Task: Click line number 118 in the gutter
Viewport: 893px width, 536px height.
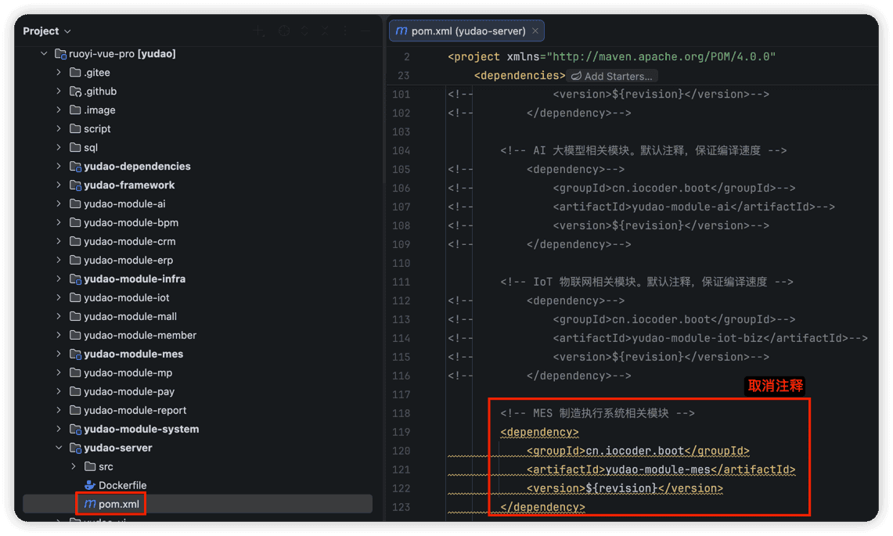Action: [x=401, y=413]
